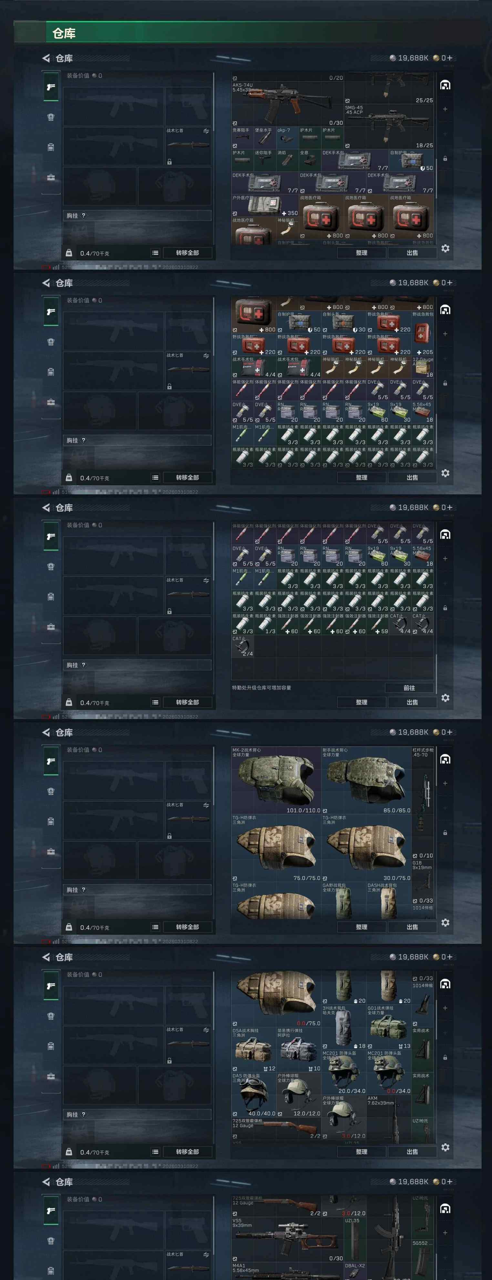Select the AKS-74U rifle in storage
Image resolution: width=492 pixels, height=1280 pixels.
(x=287, y=104)
